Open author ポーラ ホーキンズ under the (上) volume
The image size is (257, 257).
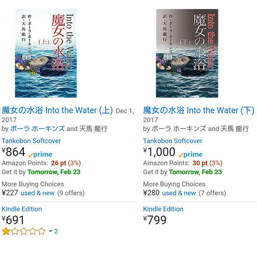(37, 128)
